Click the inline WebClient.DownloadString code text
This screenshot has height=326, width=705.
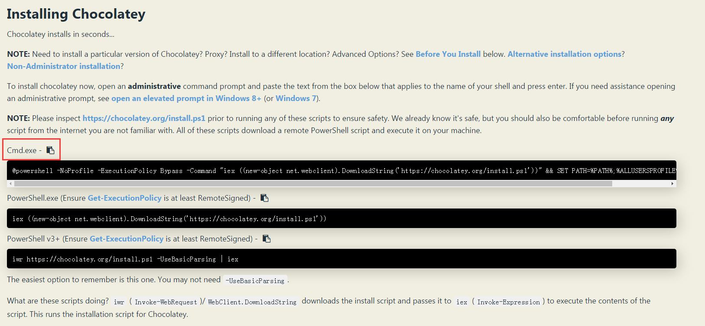(252, 302)
